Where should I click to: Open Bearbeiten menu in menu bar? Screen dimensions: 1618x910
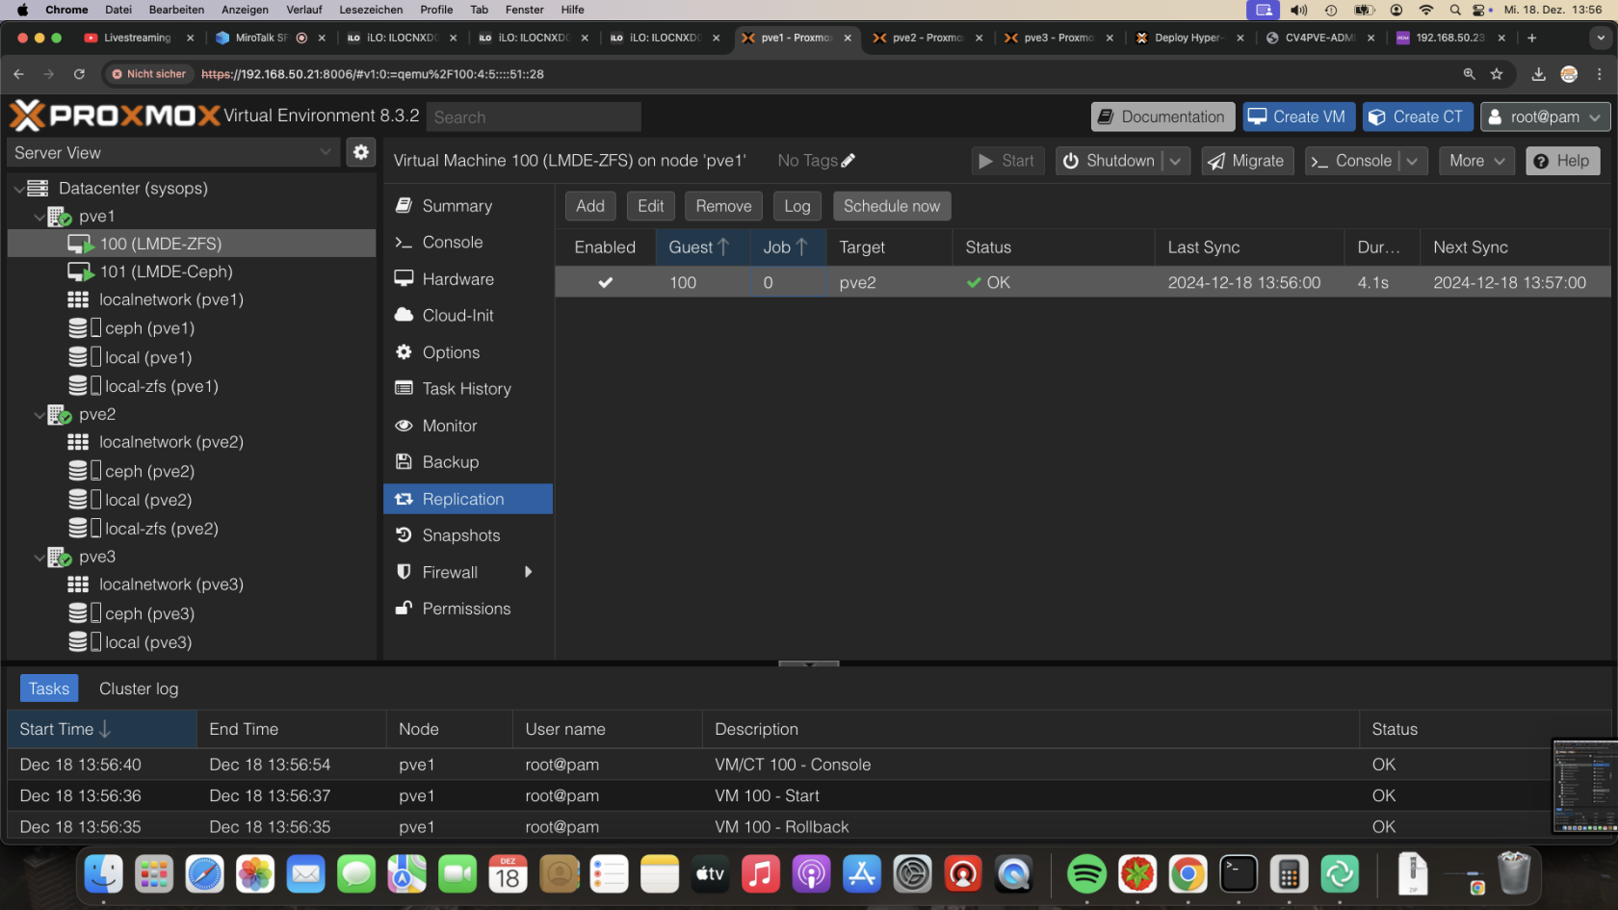click(176, 10)
